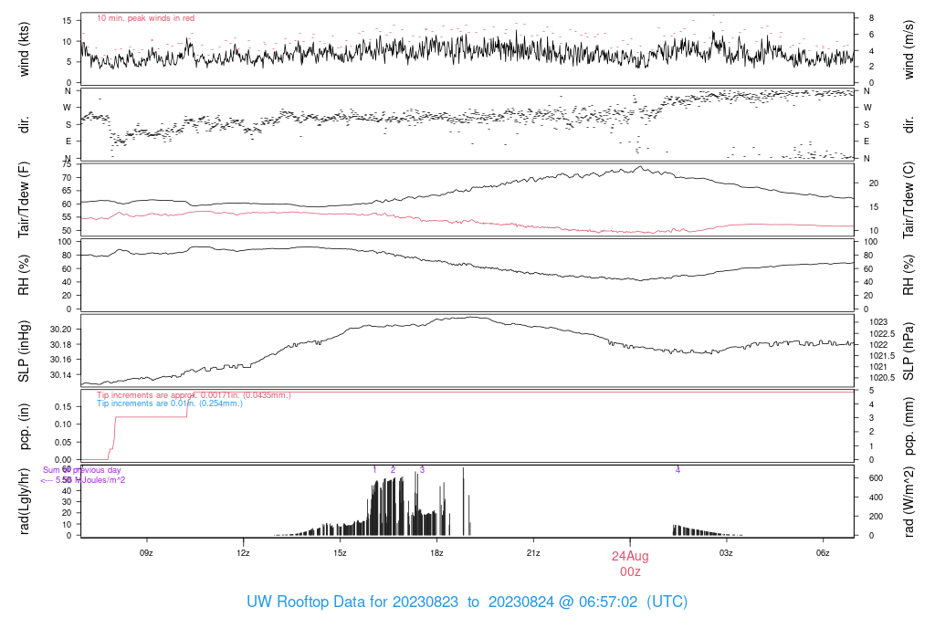Click the '75' Fahrenheit temperature axis value

(x=67, y=164)
